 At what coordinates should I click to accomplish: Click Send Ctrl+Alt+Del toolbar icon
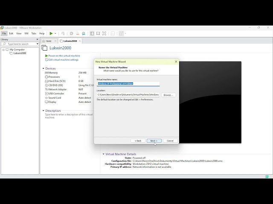point(63,34)
